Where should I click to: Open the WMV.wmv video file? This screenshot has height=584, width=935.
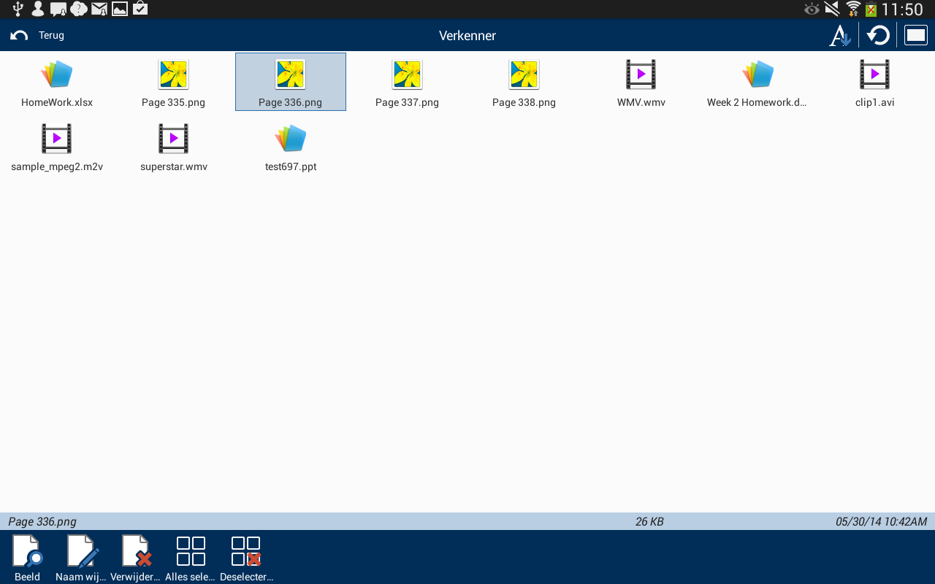tap(641, 82)
